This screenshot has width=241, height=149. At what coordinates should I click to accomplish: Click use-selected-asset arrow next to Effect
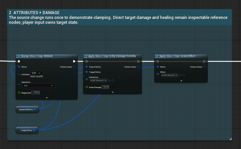[181, 75]
